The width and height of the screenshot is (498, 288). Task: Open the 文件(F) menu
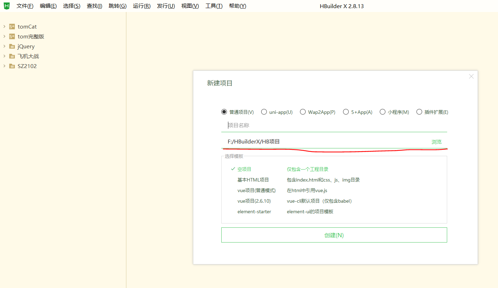click(25, 6)
